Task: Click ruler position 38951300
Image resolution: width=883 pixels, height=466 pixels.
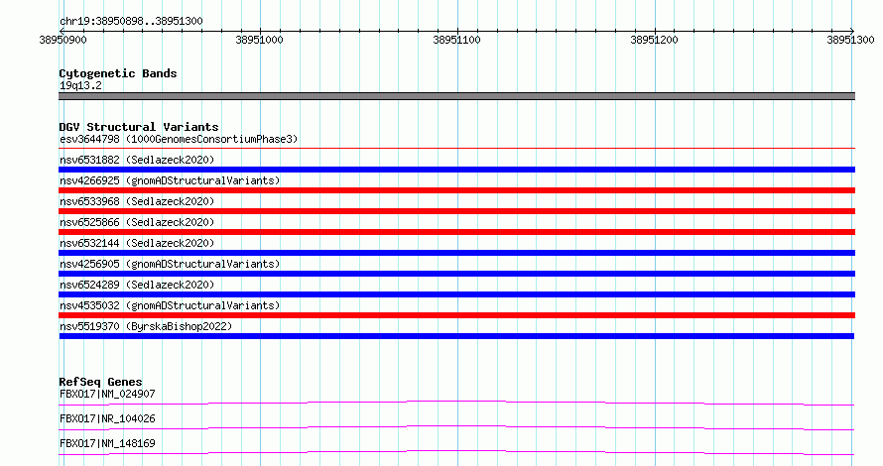Action: 850,40
